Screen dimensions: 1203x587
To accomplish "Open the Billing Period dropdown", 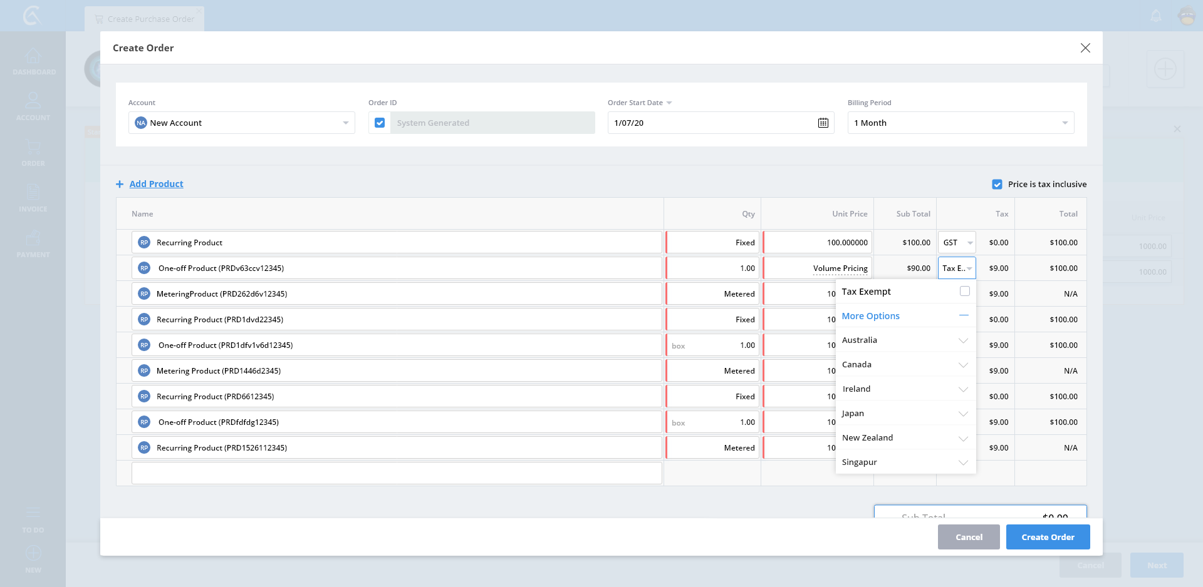I will pos(961,123).
